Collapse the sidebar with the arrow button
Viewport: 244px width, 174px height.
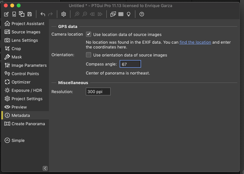pos(45,168)
